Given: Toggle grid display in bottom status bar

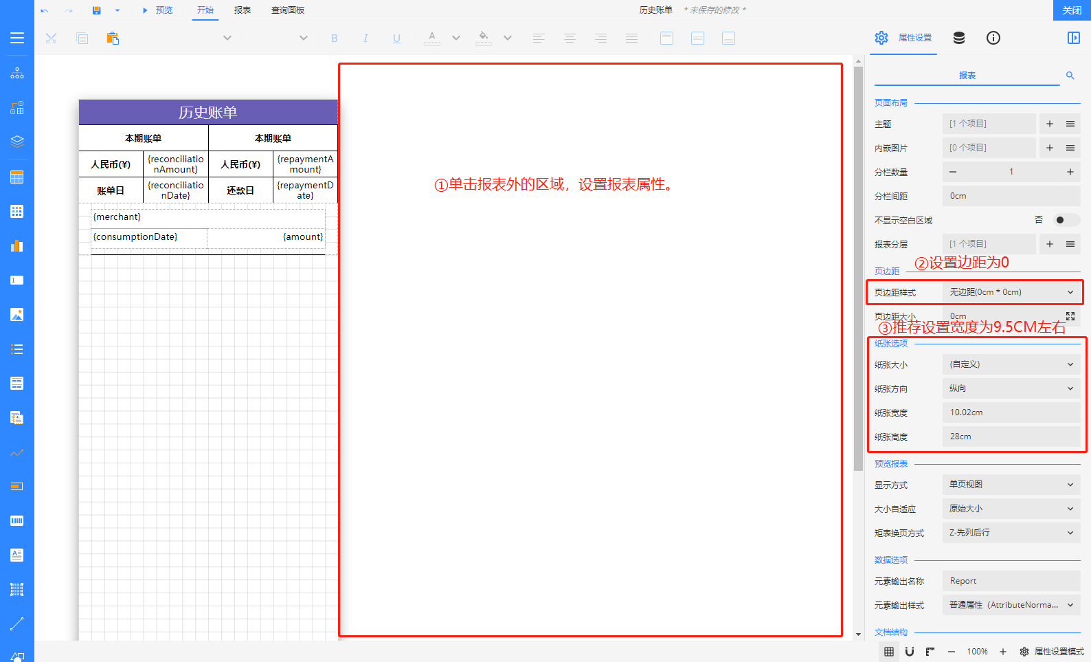Looking at the screenshot, I should tap(889, 652).
